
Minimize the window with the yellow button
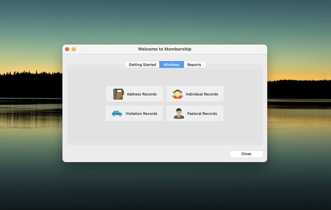(74, 49)
